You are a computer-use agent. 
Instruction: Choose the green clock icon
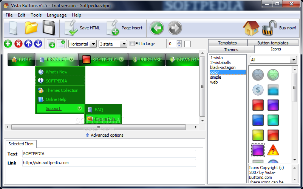273,75
